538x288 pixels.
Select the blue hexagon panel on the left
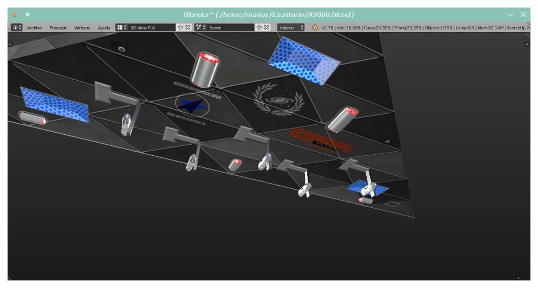(55, 104)
